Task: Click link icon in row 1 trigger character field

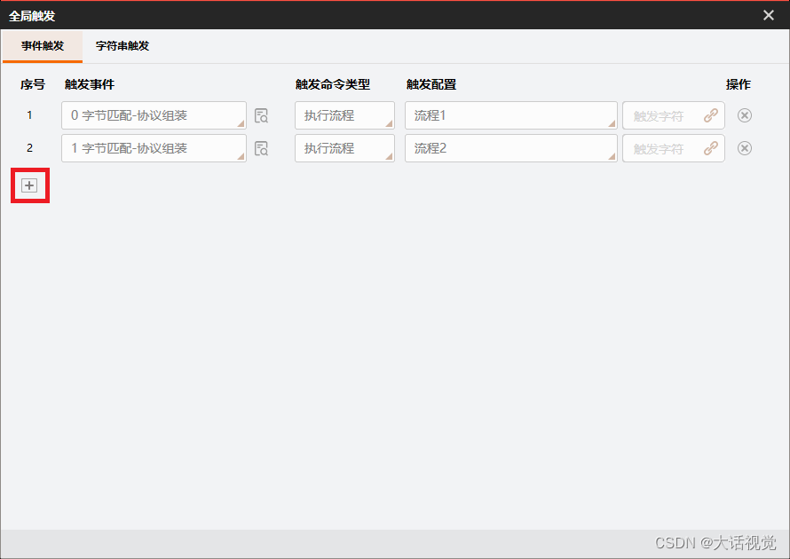Action: [710, 116]
